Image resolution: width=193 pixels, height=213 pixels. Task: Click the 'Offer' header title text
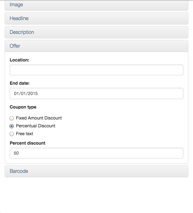(15, 46)
